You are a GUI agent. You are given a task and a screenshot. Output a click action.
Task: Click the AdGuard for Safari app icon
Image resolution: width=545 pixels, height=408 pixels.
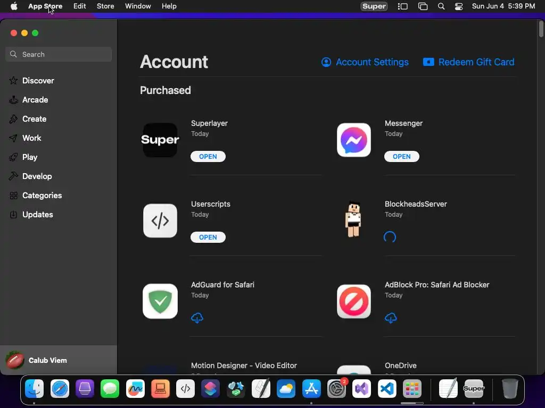coord(160,301)
